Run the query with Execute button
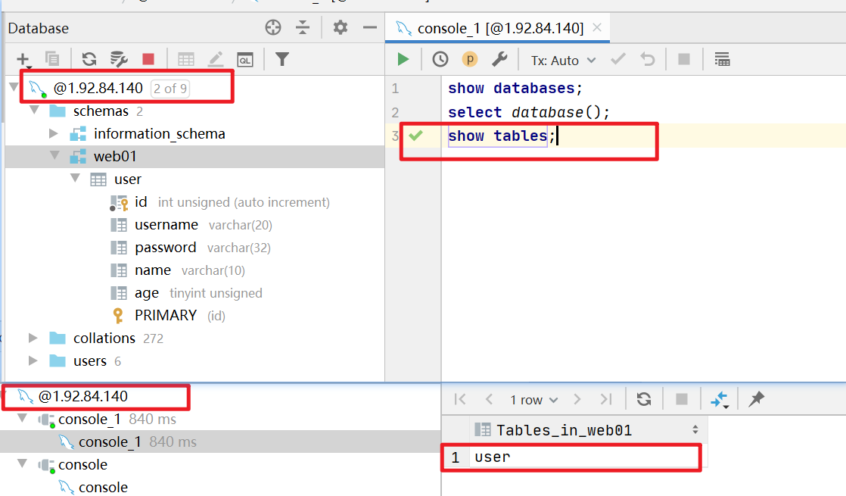The height and width of the screenshot is (496, 846). click(x=403, y=60)
